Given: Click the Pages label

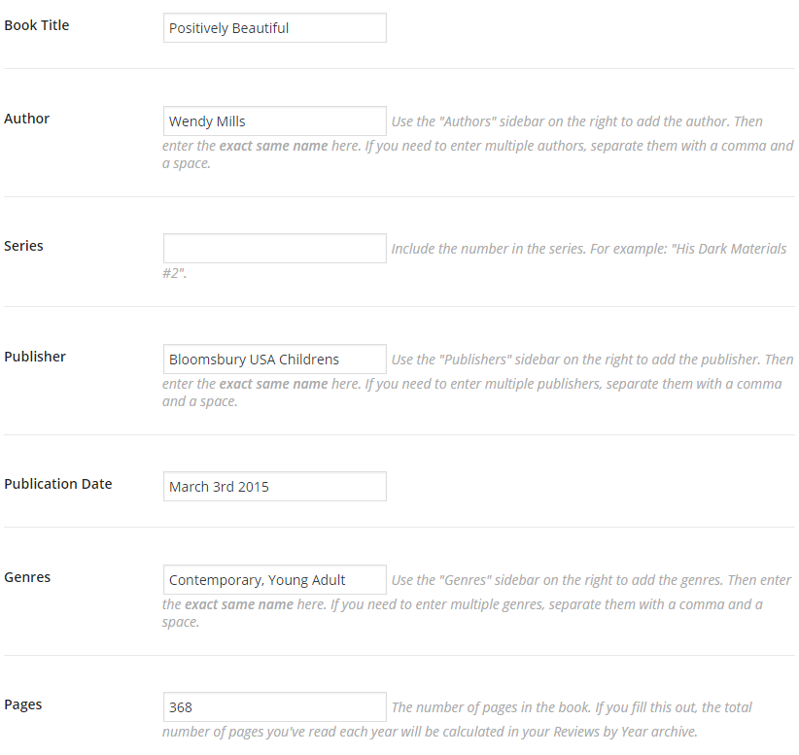Looking at the screenshot, I should 23,704.
